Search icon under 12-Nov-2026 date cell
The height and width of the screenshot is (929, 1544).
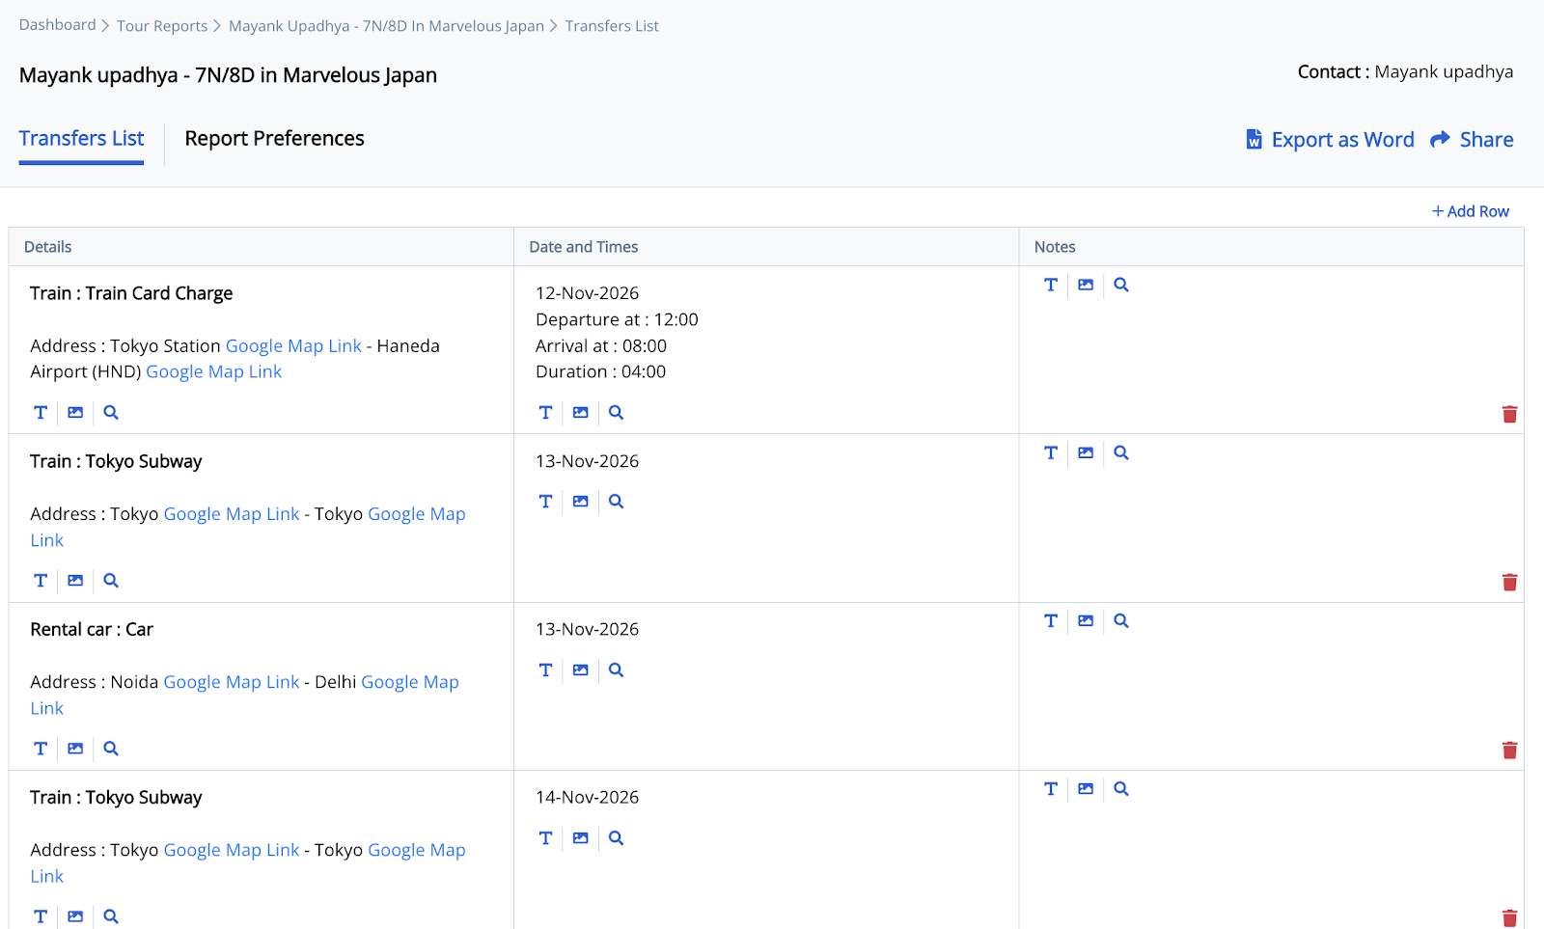617,413
